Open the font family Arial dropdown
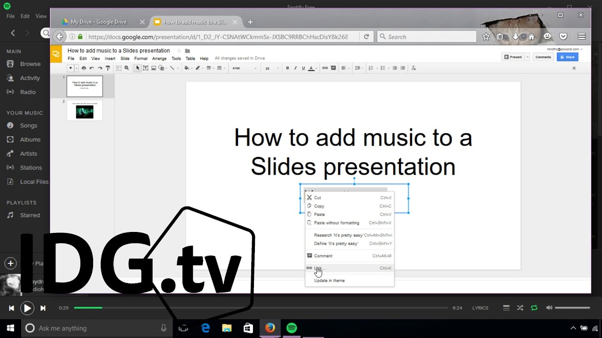This screenshot has height=338, width=602. pos(244,68)
